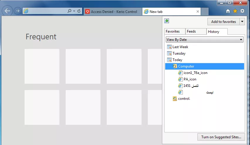
Task: Click the Kerio shield icon on Access Denied tab
Action: 87,11
